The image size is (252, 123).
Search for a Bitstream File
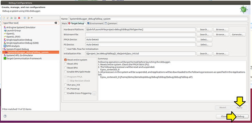[204, 34]
